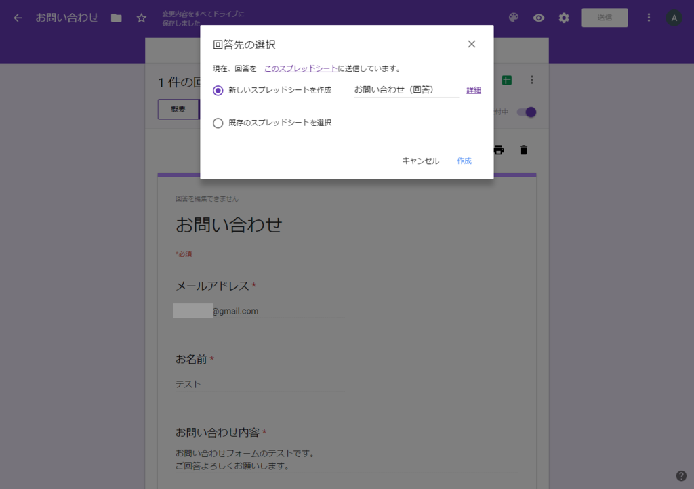
Task: Click the 回答先の選択 dialog title
Action: (244, 45)
